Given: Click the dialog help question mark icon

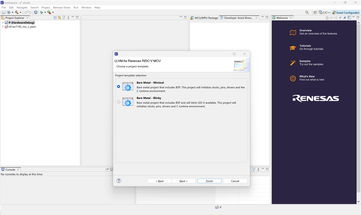Looking at the screenshot, I should coord(119,181).
